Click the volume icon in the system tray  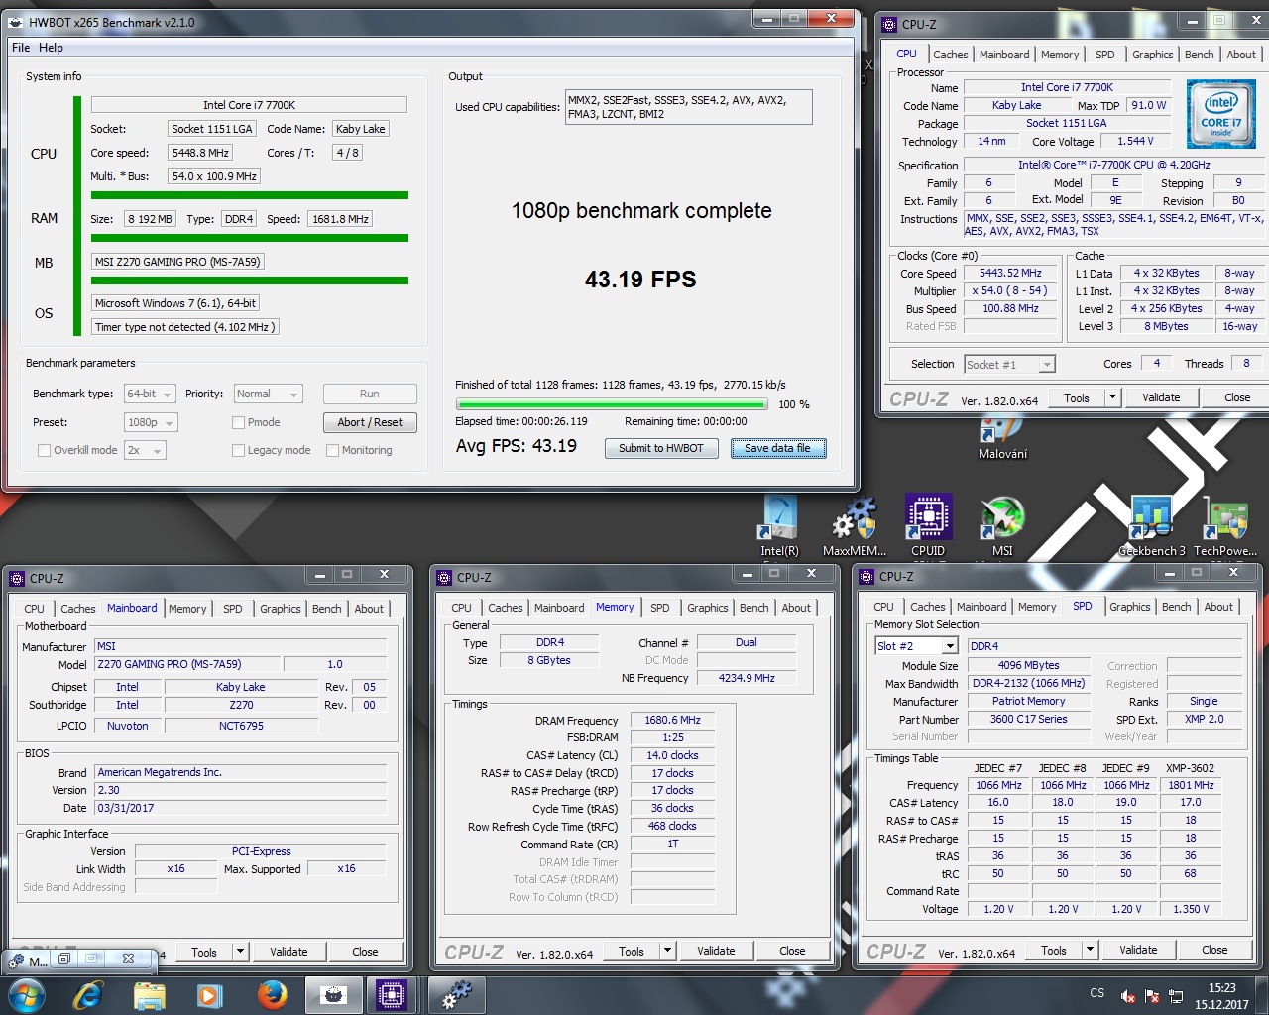click(1127, 996)
